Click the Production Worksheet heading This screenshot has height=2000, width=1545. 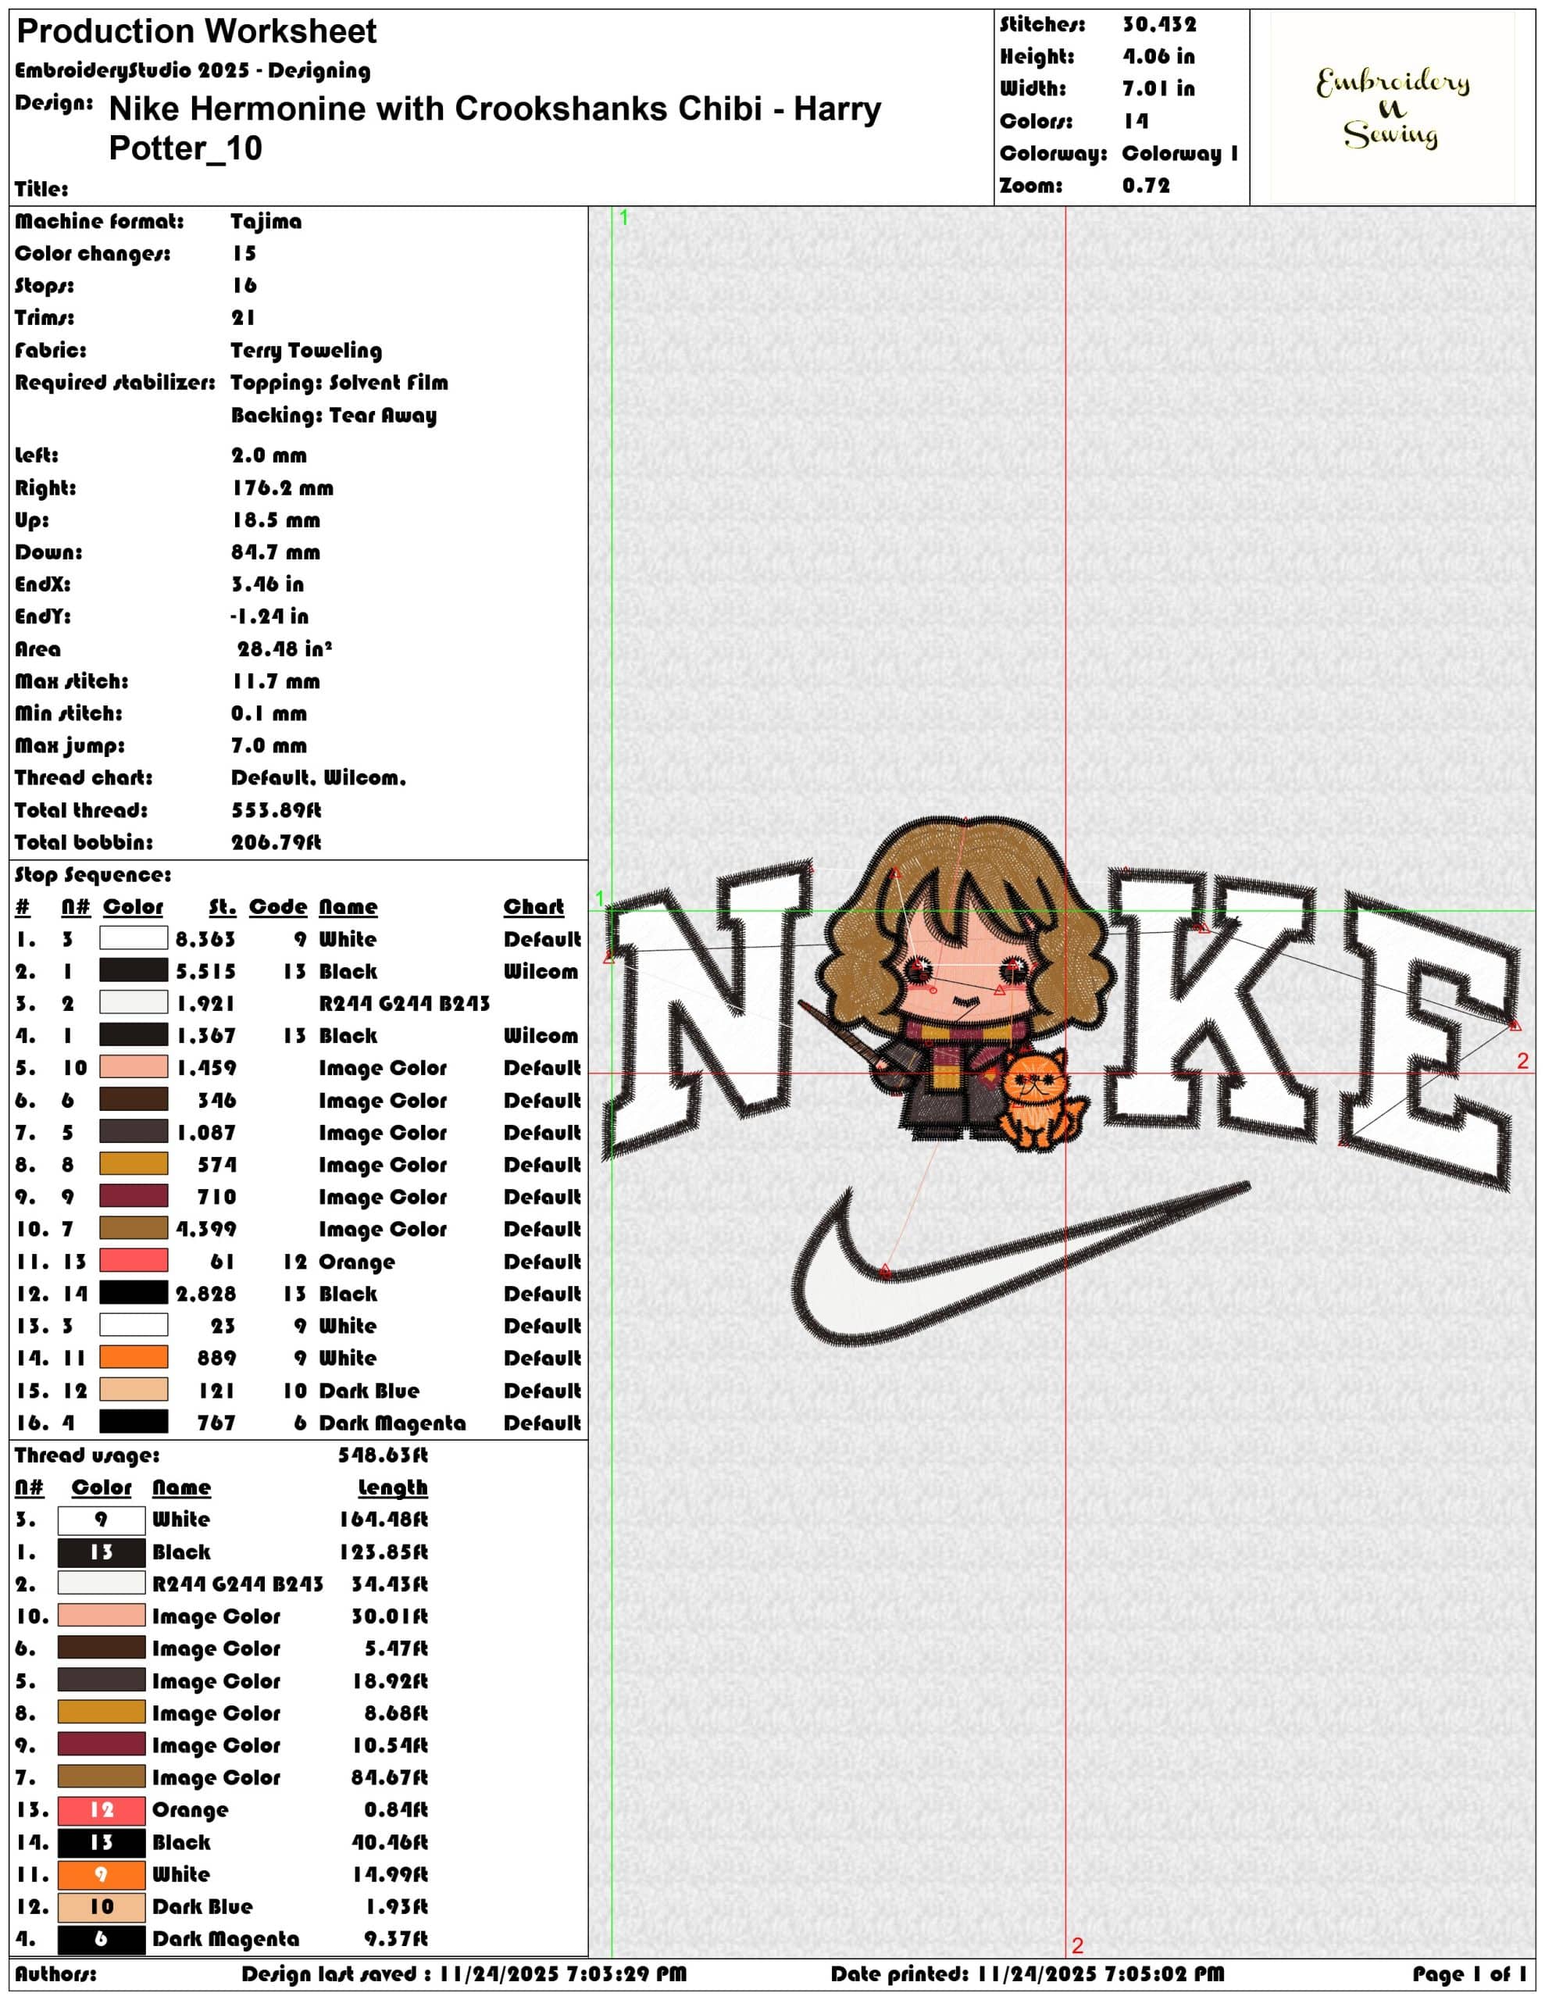197,32
